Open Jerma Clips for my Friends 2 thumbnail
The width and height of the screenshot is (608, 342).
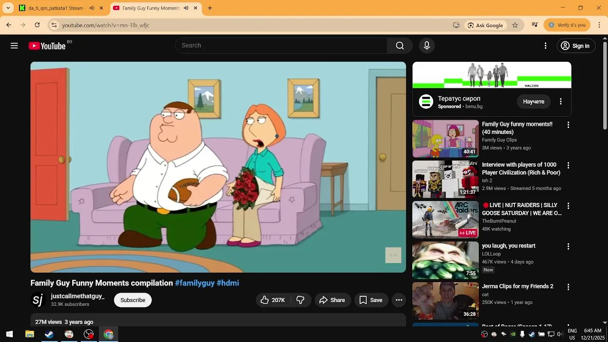446,301
